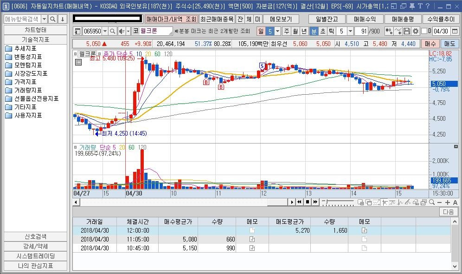Open the 신호검색 tab
Viewport: 462px width, 274px height.
tap(36, 236)
